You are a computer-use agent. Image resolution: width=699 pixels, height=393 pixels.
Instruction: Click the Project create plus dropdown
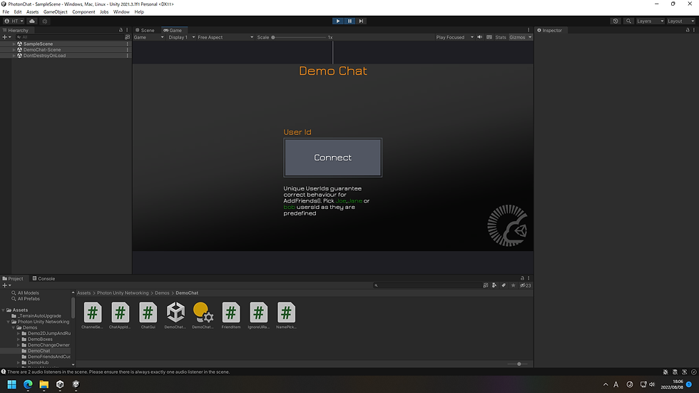coord(6,285)
